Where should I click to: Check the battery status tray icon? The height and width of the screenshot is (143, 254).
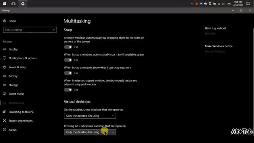[x=214, y=4]
